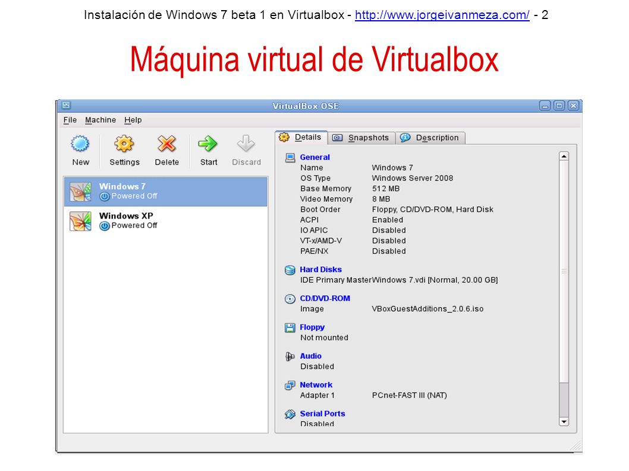
Task: Click PCnet-FAST III (NAT) adapter value
Action: [409, 396]
